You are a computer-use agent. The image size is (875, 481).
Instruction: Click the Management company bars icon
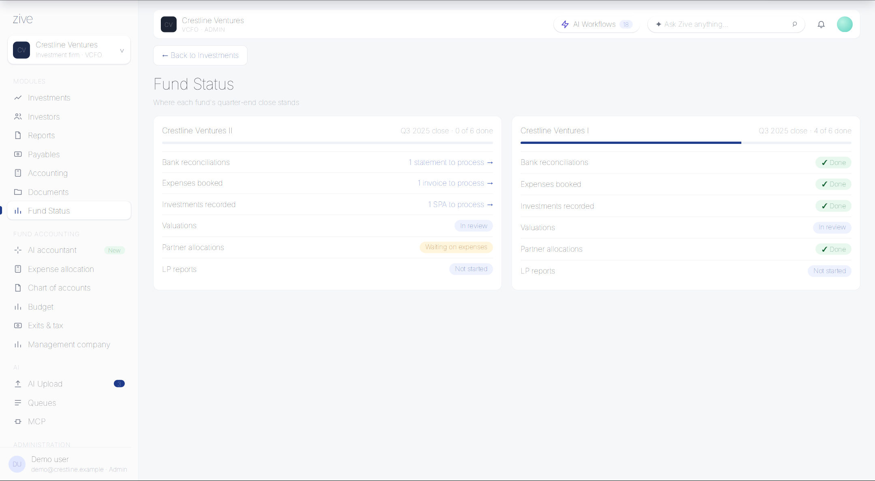click(x=18, y=344)
